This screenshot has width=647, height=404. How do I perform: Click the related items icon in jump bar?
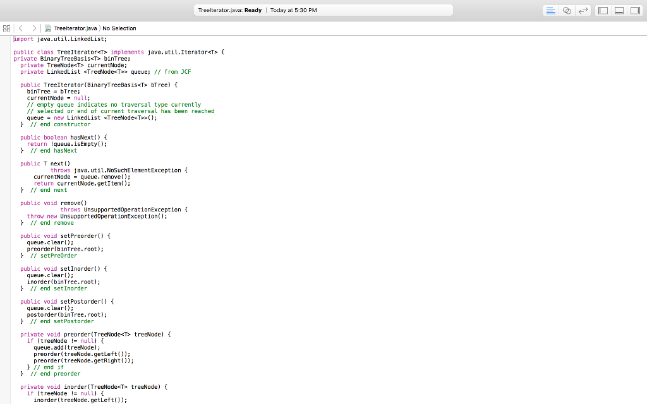[x=7, y=28]
